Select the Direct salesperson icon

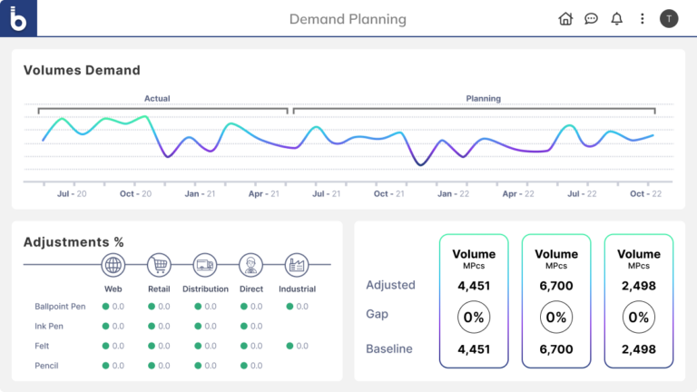tap(250, 265)
